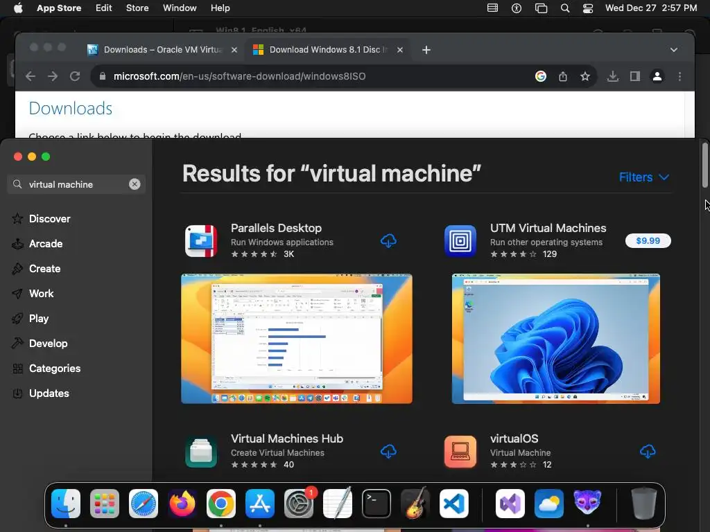Image resolution: width=710 pixels, height=532 pixels.
Task: Switch to Download Windows 8.1 Disc tab
Action: (x=328, y=50)
